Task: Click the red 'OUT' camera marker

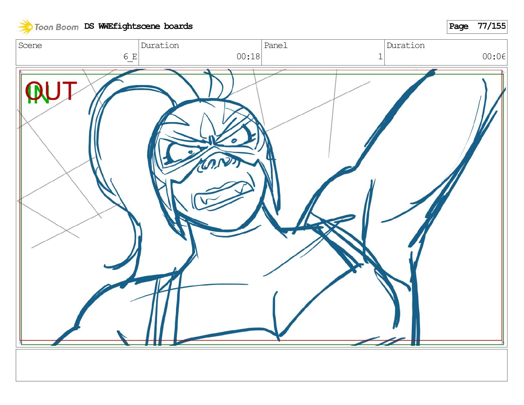Action: (x=51, y=91)
